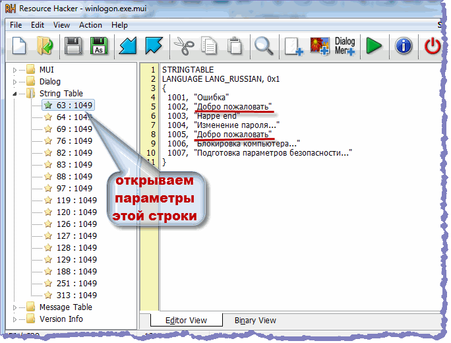Click the blue Info icon

(x=404, y=46)
